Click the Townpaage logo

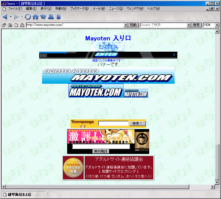[83, 124]
